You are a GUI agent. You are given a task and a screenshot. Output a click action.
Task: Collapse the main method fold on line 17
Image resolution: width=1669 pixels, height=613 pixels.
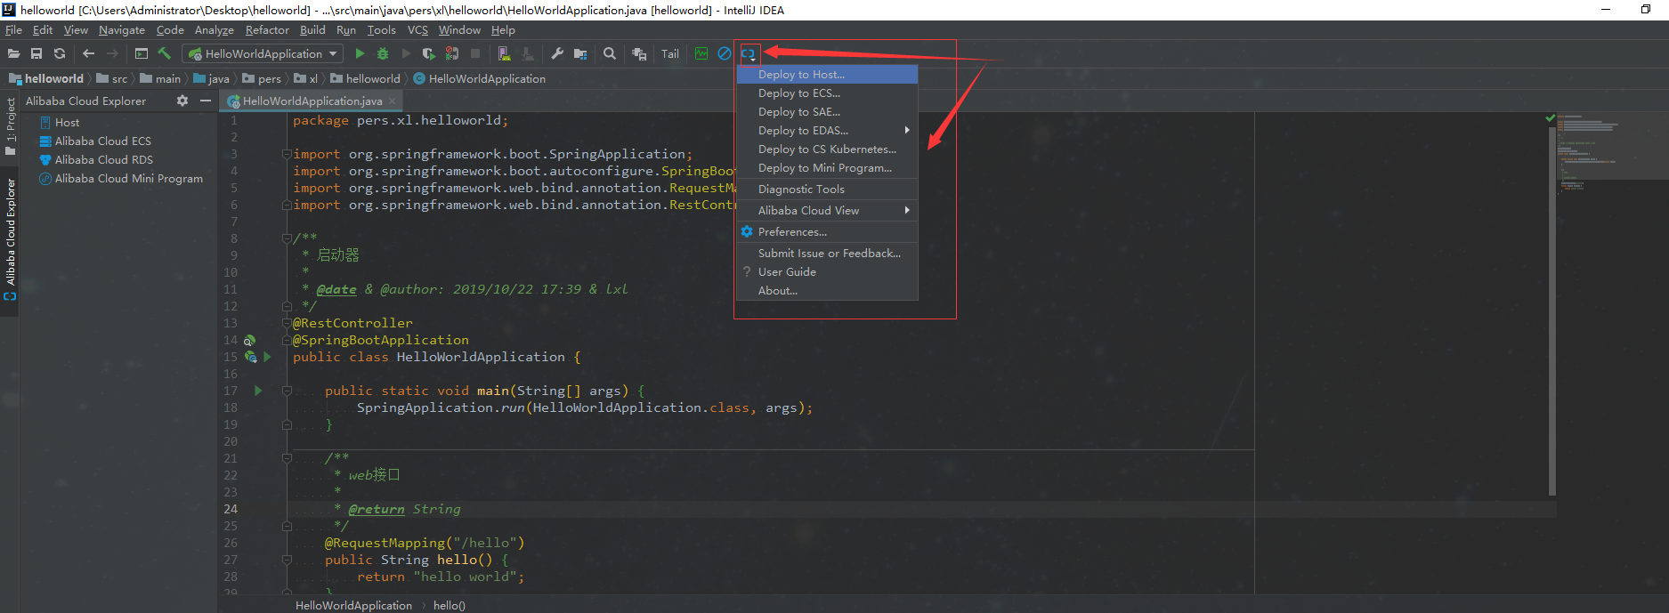(287, 391)
